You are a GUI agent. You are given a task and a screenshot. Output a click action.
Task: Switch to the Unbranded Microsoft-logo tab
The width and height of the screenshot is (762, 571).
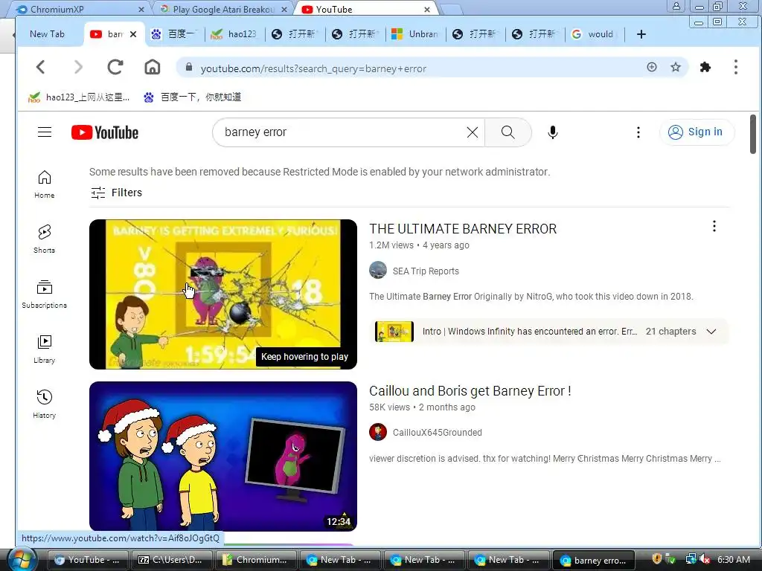[416, 34]
